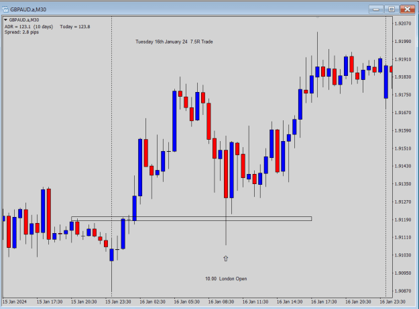This screenshot has width=419, height=309.
Task: Close the GBPAUD.a,M30 chart window
Action: (x=407, y=9)
